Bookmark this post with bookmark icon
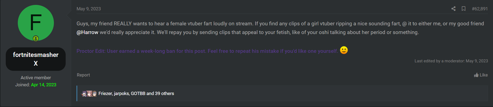Image resolution: width=493 pixels, height=107 pixels. pyautogui.click(x=463, y=9)
